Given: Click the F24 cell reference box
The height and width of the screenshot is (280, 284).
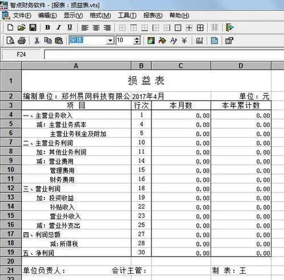Looking at the screenshot, I should 21,55.
